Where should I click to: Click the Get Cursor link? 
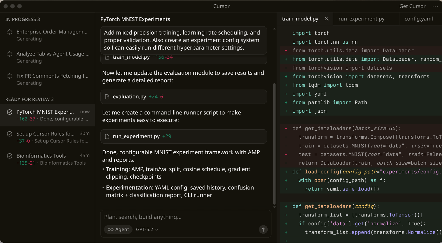coord(412,6)
